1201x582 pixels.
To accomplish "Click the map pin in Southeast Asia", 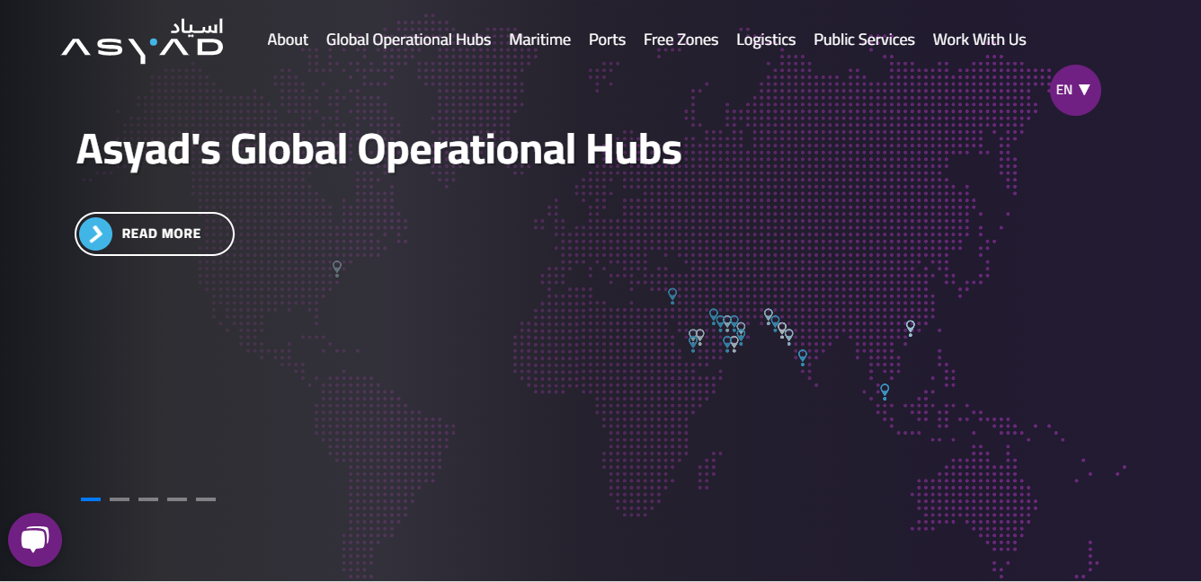I will (885, 390).
